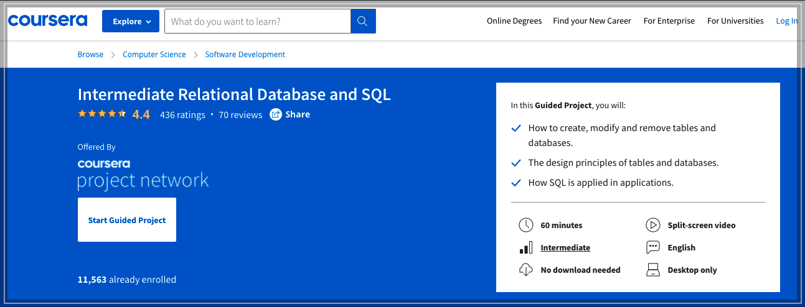805x307 pixels.
Task: Click the 436 ratings text
Action: [x=182, y=115]
